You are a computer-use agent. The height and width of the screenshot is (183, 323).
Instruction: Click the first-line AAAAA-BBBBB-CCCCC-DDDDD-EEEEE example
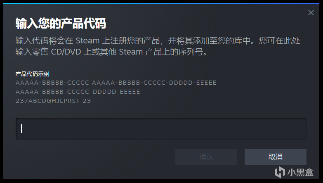(154, 83)
